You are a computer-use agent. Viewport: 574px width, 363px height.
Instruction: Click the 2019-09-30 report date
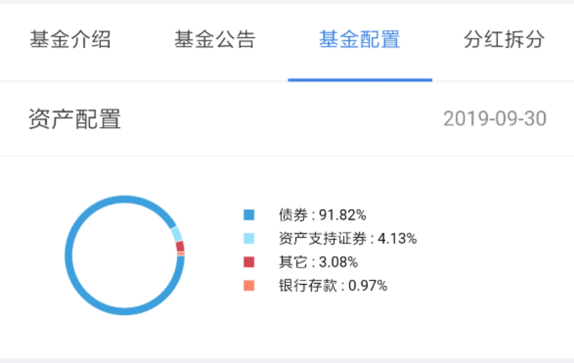[495, 119]
